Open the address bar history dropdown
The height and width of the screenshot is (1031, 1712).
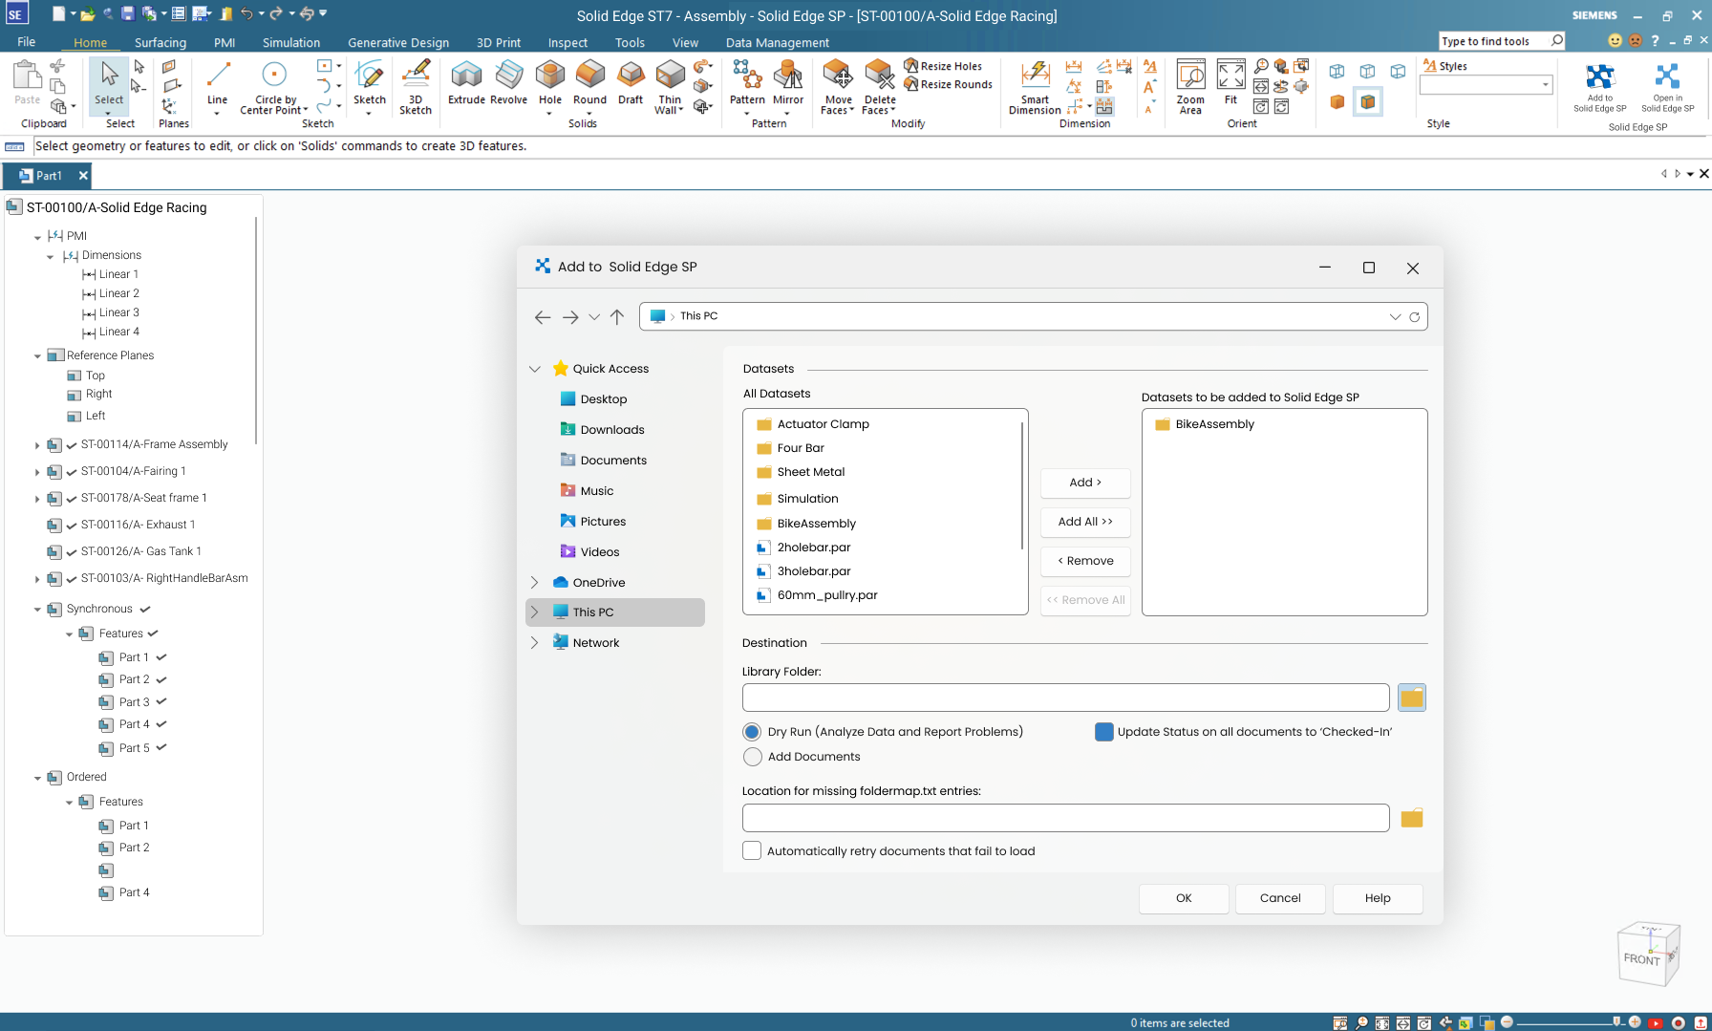click(1395, 316)
